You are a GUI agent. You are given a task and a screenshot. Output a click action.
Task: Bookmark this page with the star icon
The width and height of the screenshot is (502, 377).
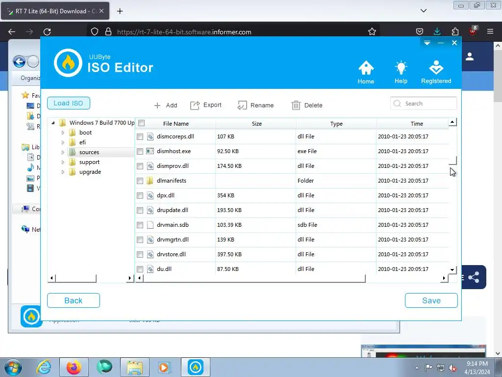(x=372, y=32)
